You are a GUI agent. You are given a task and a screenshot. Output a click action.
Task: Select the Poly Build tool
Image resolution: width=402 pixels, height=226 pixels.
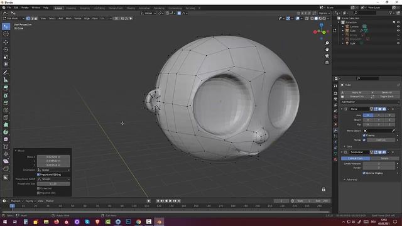coord(6,125)
